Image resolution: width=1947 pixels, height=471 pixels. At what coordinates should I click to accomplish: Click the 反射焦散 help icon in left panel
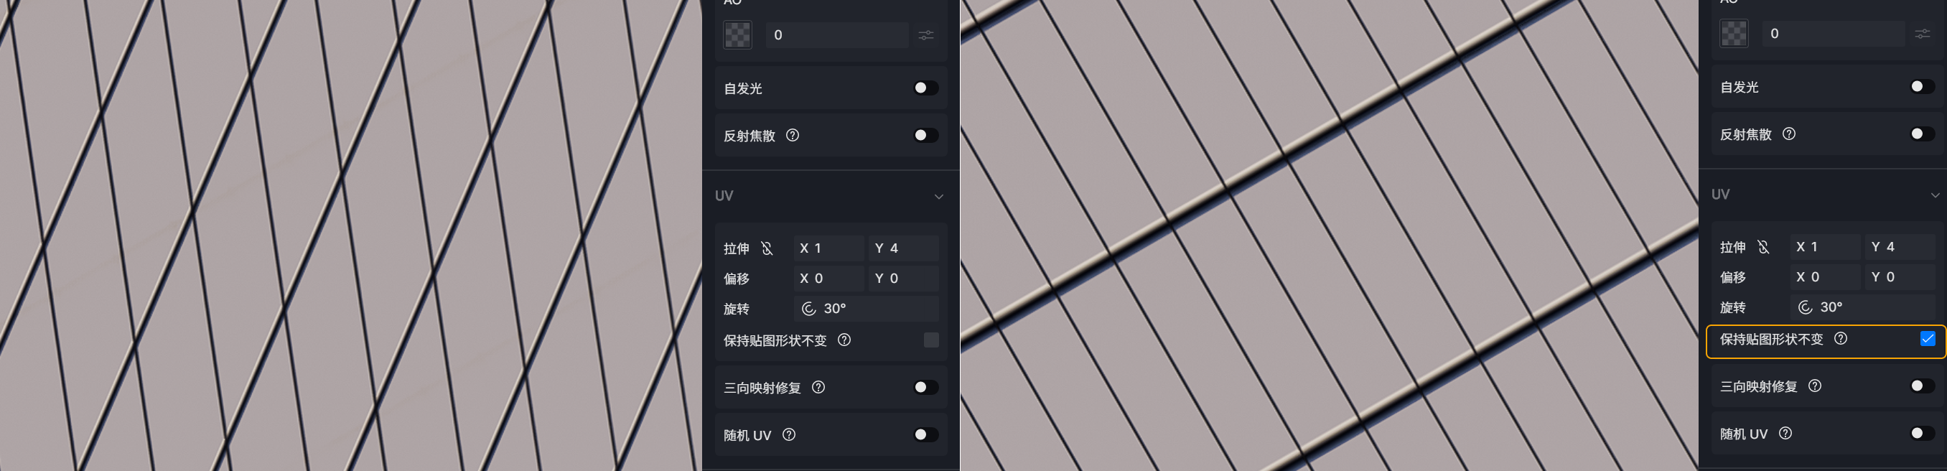tap(792, 135)
